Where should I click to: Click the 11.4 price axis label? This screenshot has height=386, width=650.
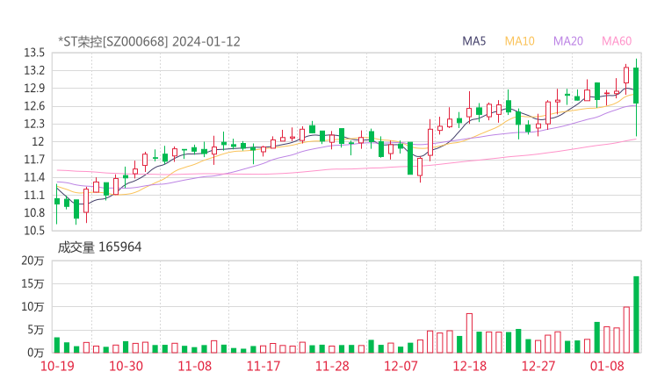click(34, 177)
